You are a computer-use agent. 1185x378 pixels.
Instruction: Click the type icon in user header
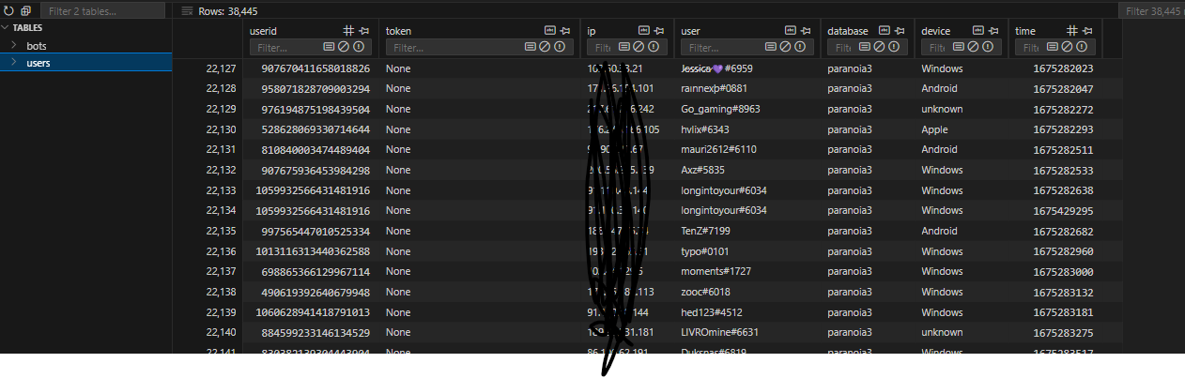(791, 31)
